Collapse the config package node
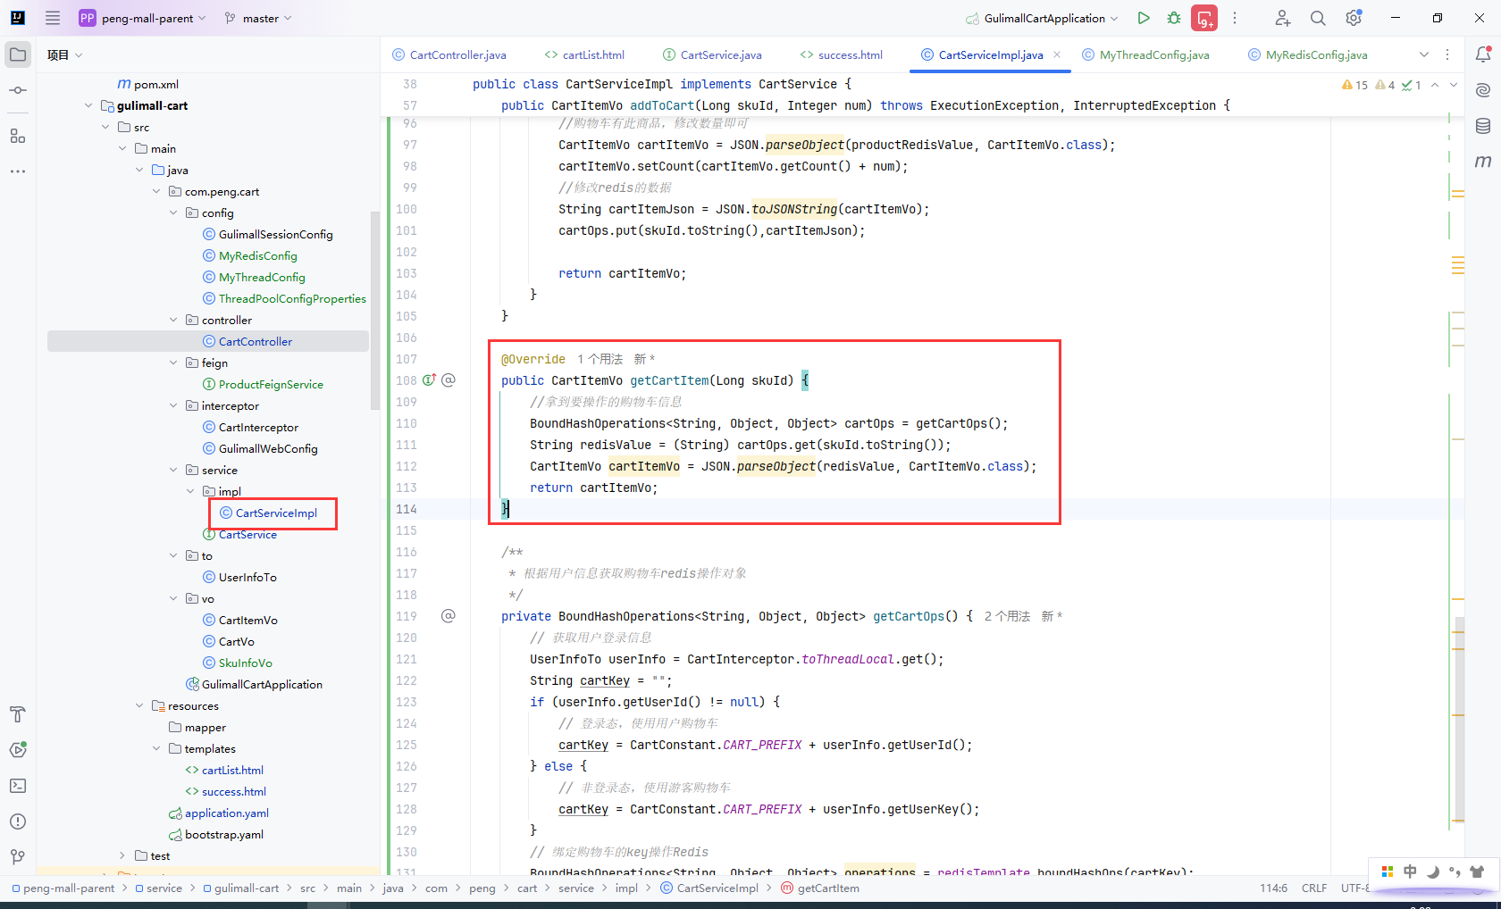Screen dimensions: 1501x909 173,213
